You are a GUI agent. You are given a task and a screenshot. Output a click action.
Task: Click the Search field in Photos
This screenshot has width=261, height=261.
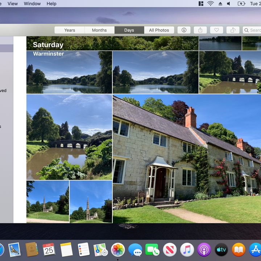pos(252,30)
